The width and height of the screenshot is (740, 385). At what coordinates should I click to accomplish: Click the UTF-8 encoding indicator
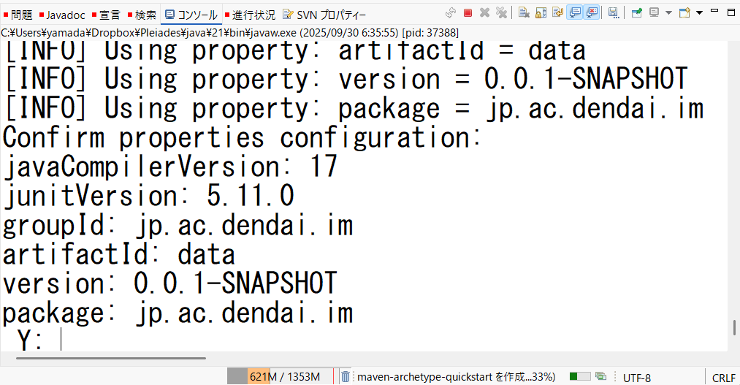tap(636, 377)
